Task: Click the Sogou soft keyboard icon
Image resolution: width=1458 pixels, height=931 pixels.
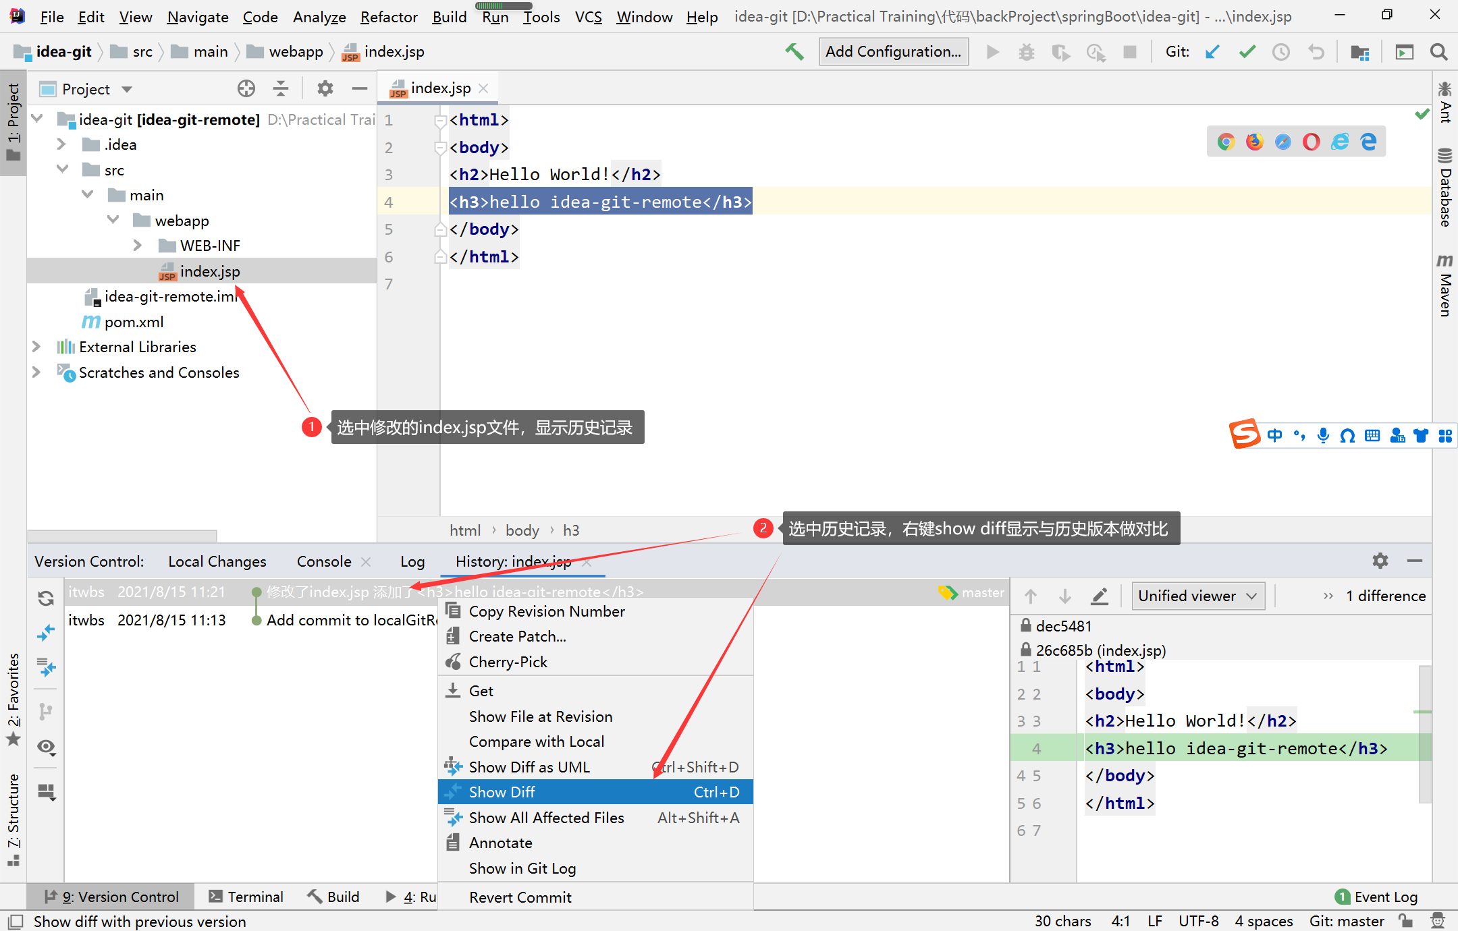Action: click(1372, 436)
